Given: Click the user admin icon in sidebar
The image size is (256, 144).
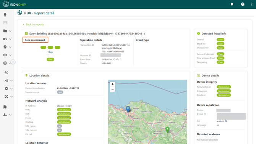Looking at the screenshot, I should 5,115.
